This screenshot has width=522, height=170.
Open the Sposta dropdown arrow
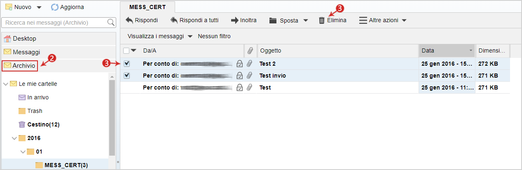tap(306, 20)
